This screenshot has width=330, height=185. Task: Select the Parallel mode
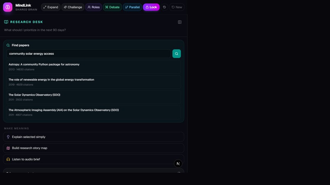pyautogui.click(x=132, y=7)
